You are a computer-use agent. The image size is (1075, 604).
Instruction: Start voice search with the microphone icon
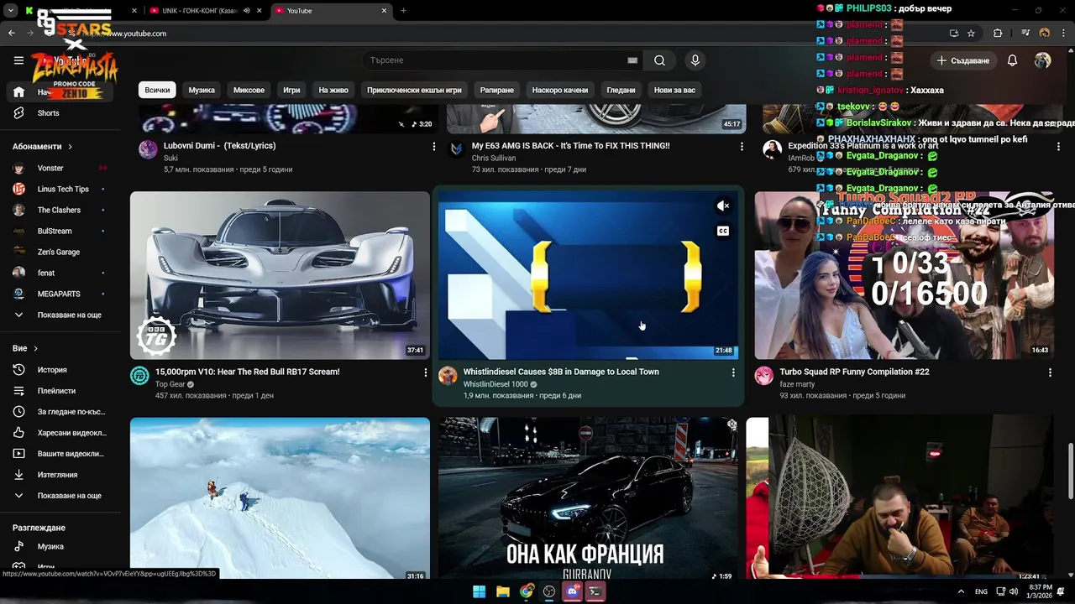point(695,60)
